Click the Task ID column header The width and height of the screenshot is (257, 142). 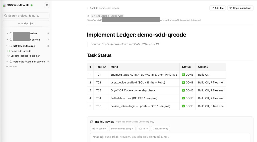point(101,67)
